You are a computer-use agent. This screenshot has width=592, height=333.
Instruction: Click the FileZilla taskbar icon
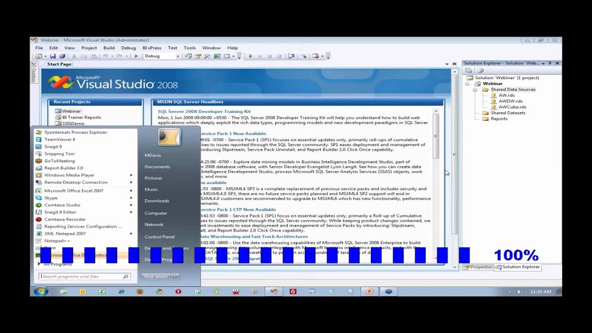tap(293, 291)
